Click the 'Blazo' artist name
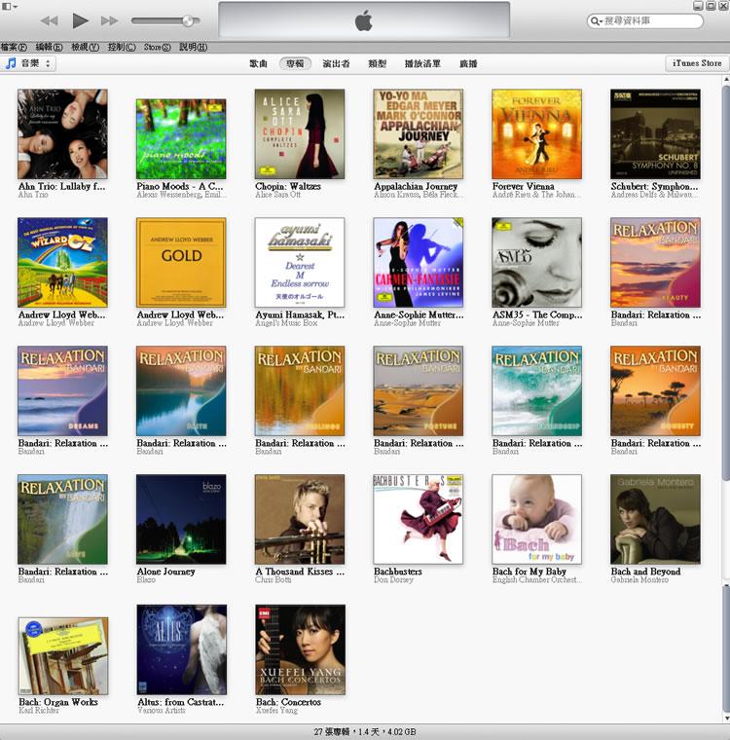The width and height of the screenshot is (730, 740). [x=146, y=579]
